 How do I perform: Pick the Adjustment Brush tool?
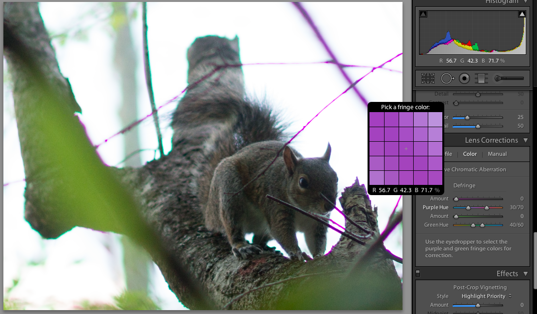(509, 78)
